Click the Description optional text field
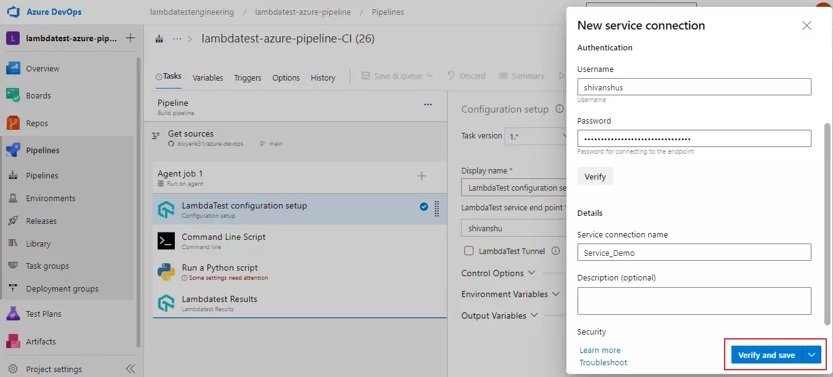 click(x=694, y=301)
